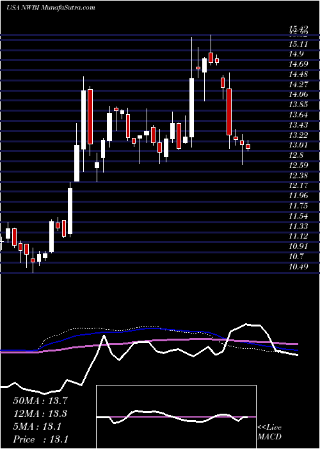Click the 12.17 price axis label
Viewport: 320px width, 449px height.
(x=298, y=185)
